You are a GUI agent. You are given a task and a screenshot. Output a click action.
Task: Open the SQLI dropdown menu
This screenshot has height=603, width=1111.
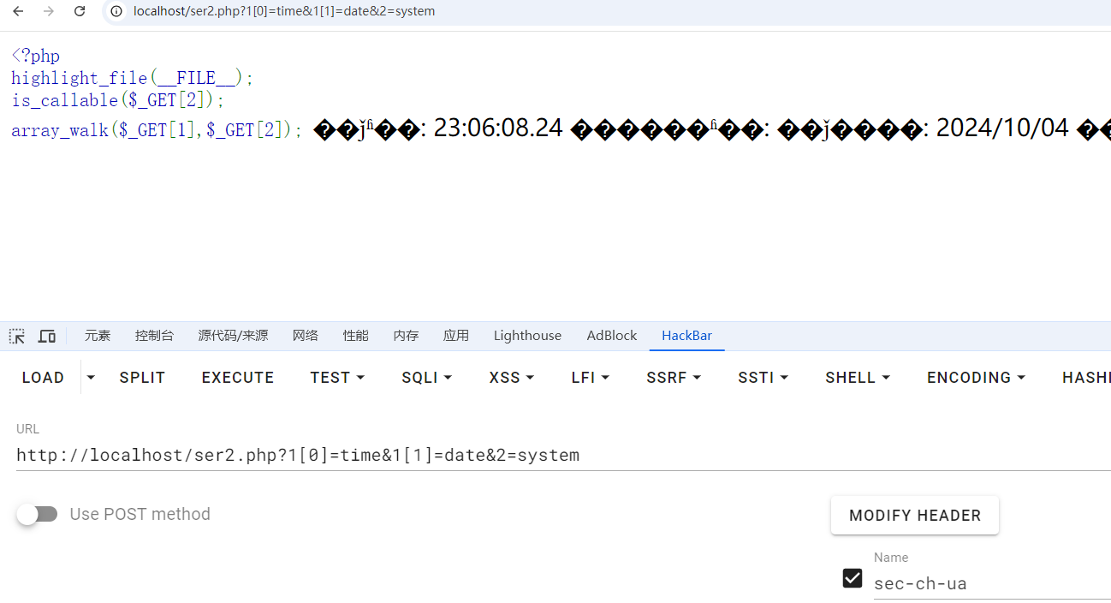pyautogui.click(x=426, y=378)
